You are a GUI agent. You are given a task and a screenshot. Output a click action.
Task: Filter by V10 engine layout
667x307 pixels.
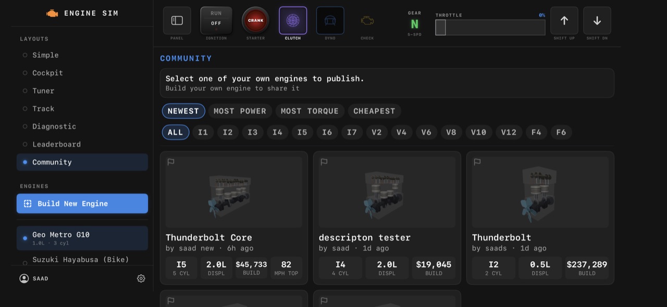click(x=478, y=132)
